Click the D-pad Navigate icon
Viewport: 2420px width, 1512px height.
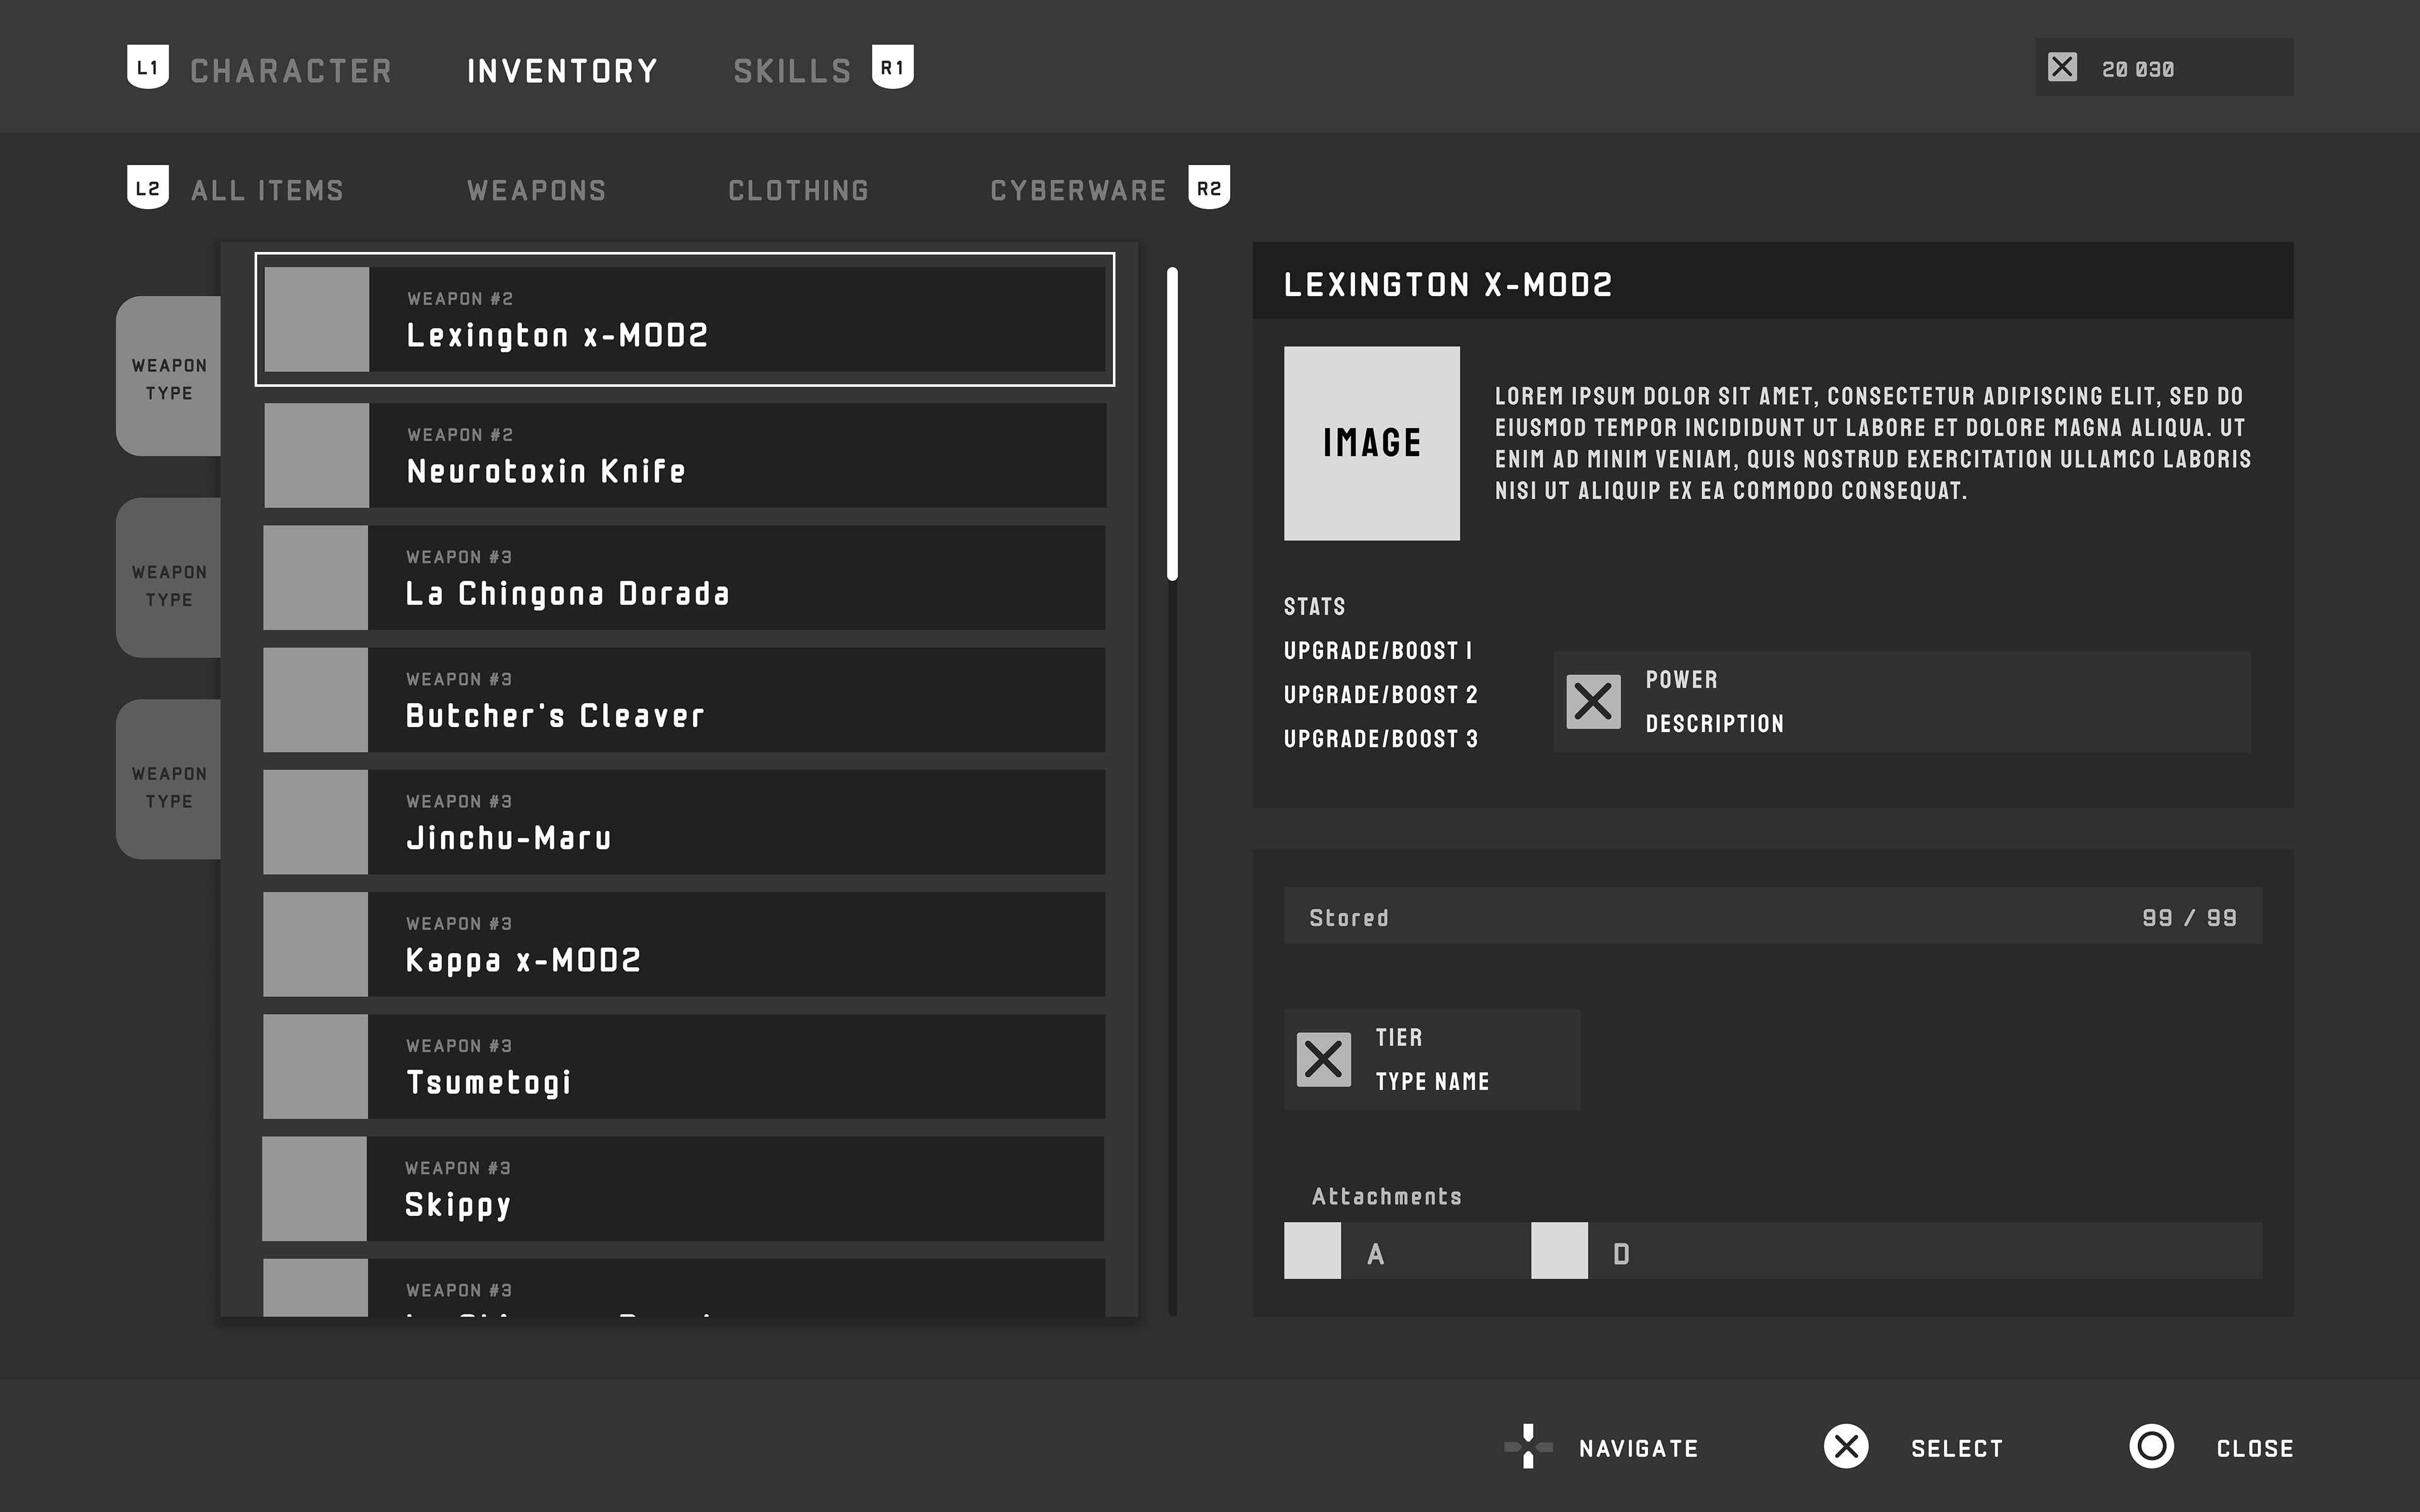1527,1447
